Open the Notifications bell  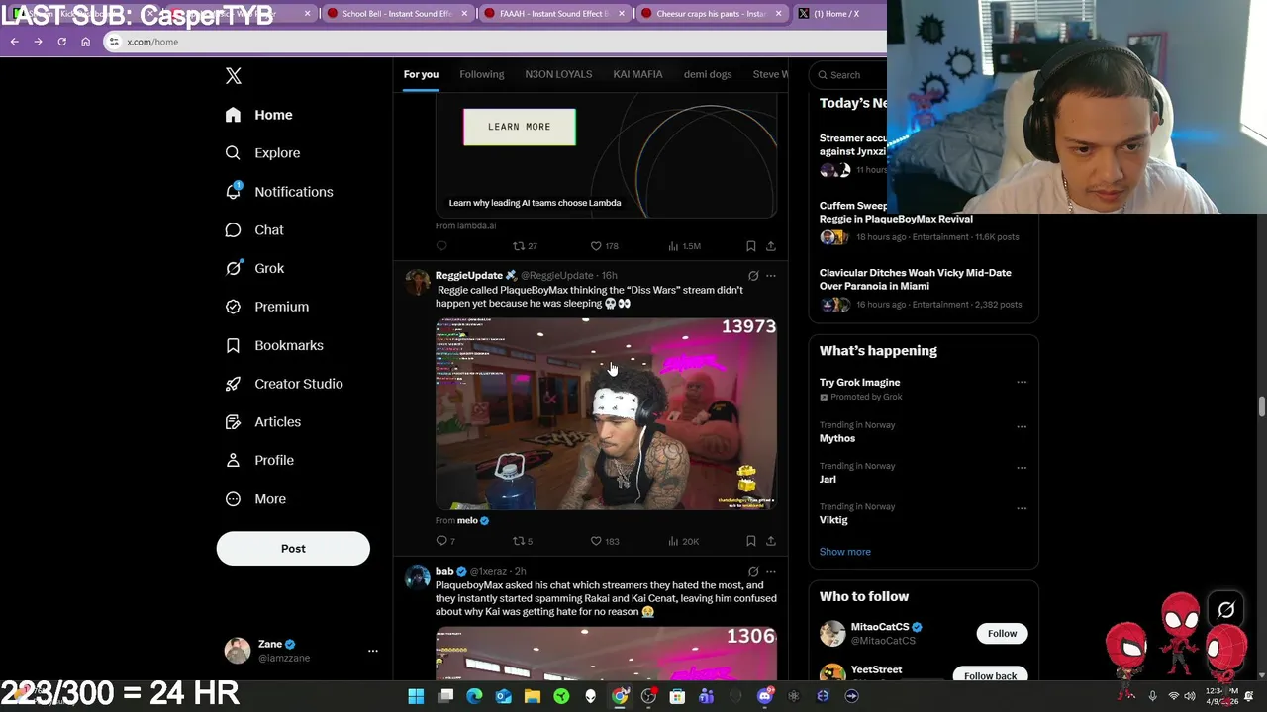278,192
